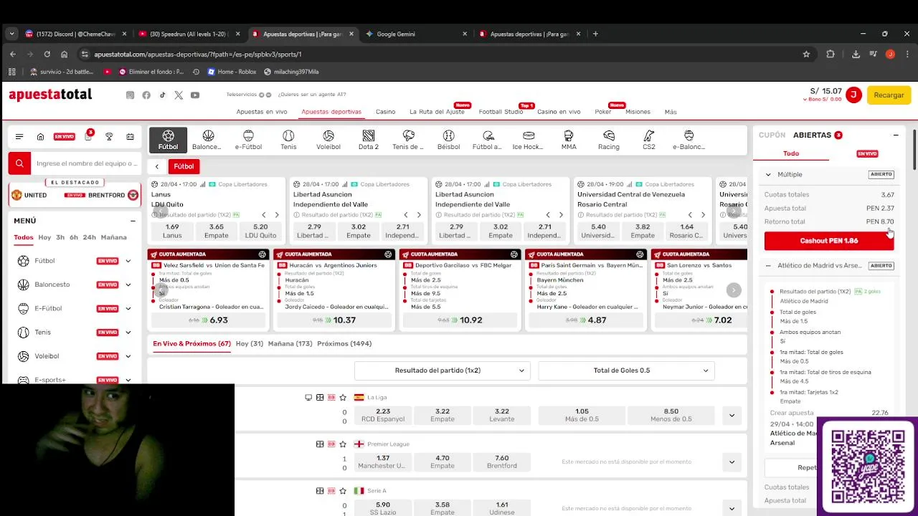Click the team name search input field
The width and height of the screenshot is (918, 516).
click(86, 163)
